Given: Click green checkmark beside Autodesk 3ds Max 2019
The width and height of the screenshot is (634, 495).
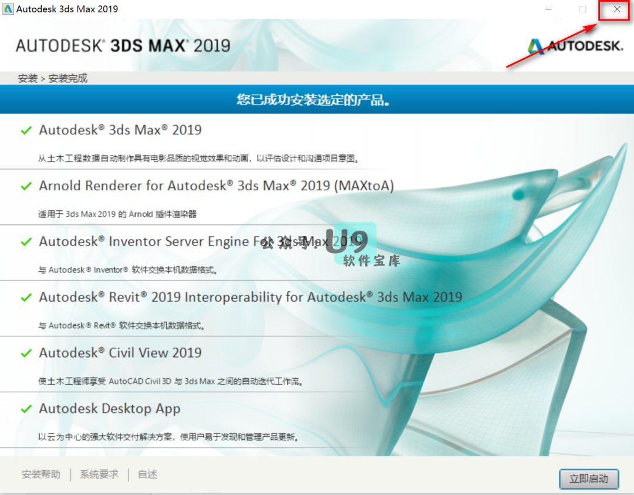Looking at the screenshot, I should tap(26, 130).
